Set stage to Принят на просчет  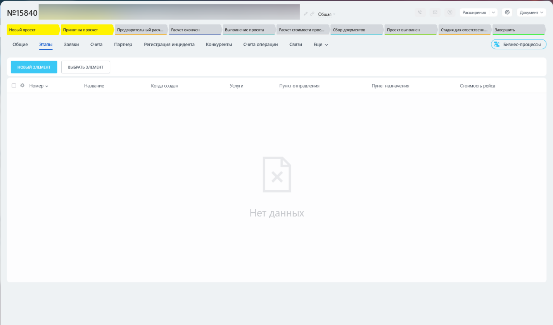coord(87,30)
